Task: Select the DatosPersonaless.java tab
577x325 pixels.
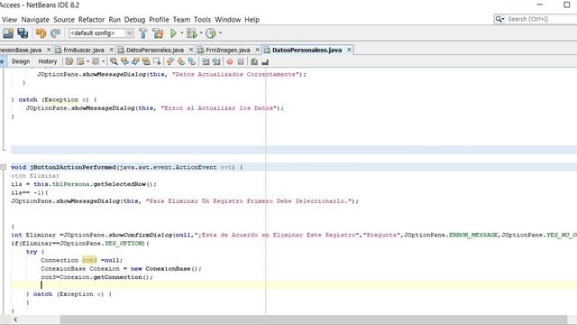Action: (x=307, y=50)
